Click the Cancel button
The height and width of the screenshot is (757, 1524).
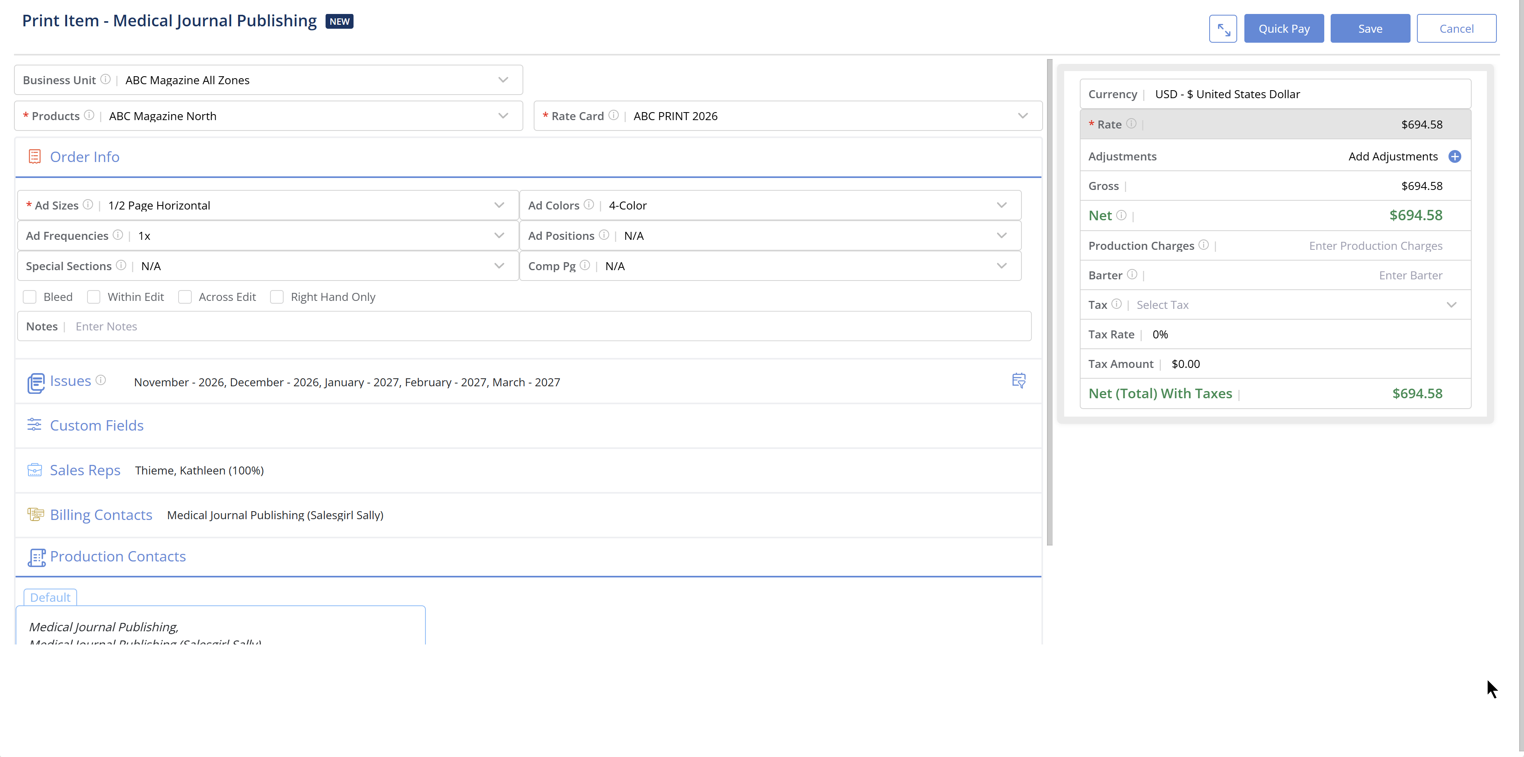pyautogui.click(x=1456, y=28)
